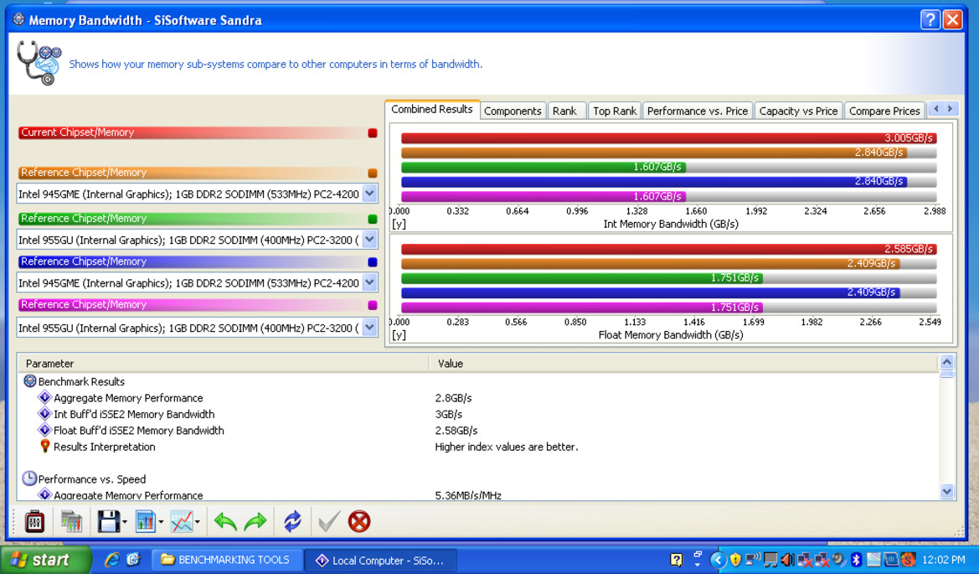Expand the bar chart options dropdown arrow
The image size is (979, 574).
pyautogui.click(x=161, y=521)
